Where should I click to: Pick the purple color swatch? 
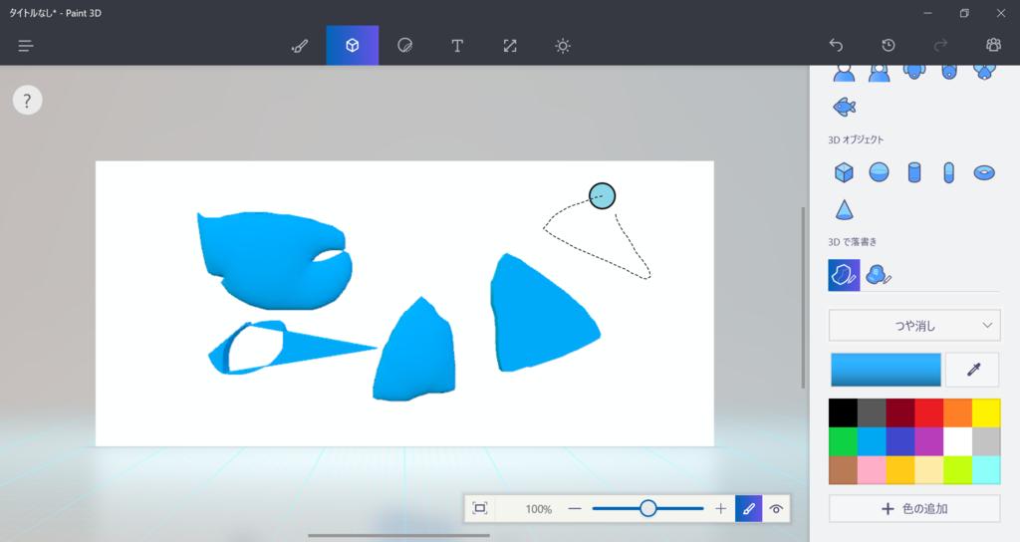[928, 441]
